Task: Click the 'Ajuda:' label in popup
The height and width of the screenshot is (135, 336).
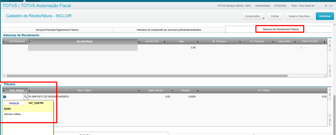Action: [7, 109]
